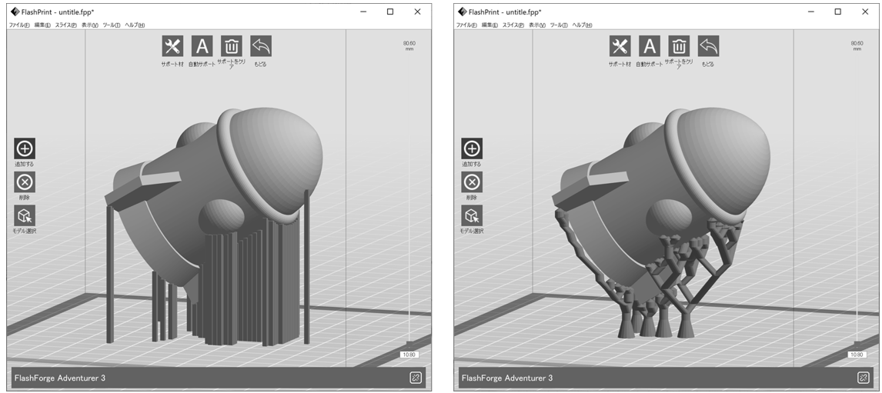Click 追加する plus icon in left window

(x=25, y=148)
